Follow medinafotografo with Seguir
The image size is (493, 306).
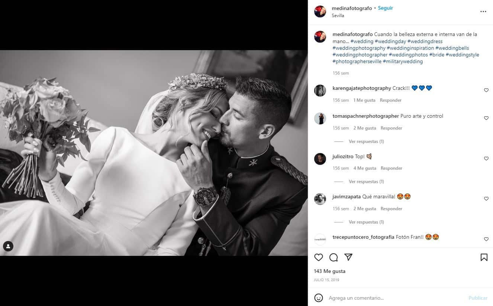386,8
